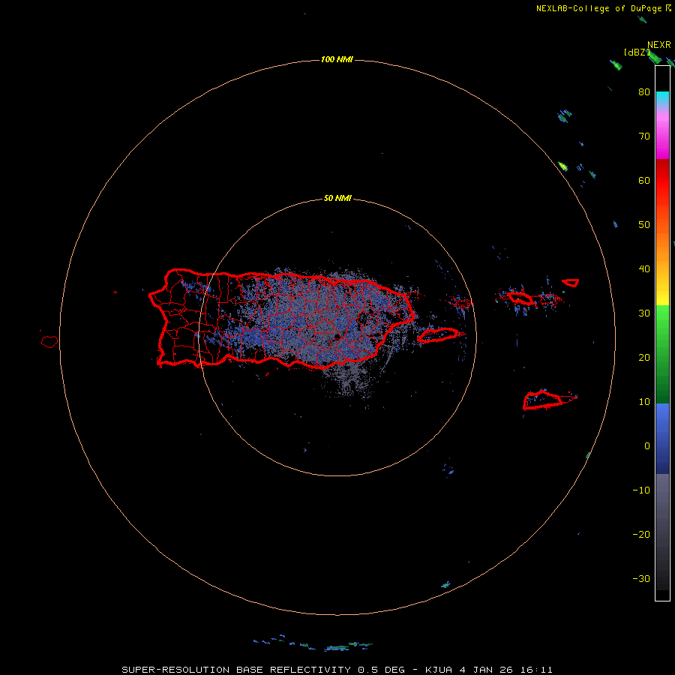Click the -10 value on the dBZ scale

tap(641, 490)
